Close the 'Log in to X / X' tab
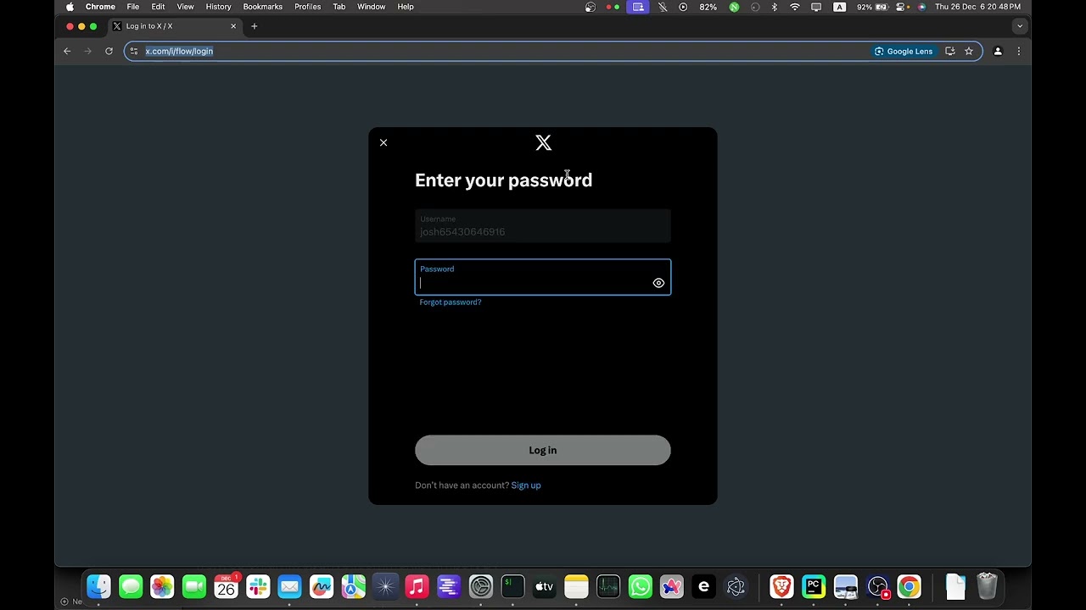This screenshot has height=610, width=1086. point(233,26)
